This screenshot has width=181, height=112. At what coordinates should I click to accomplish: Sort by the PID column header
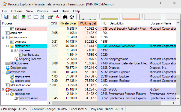(x=103, y=23)
